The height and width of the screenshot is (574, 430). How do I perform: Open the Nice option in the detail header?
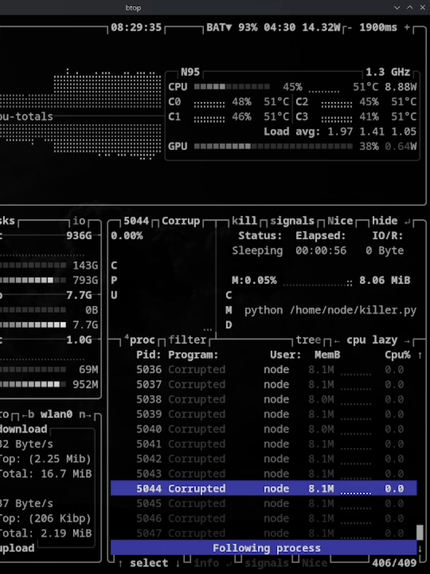tap(340, 221)
